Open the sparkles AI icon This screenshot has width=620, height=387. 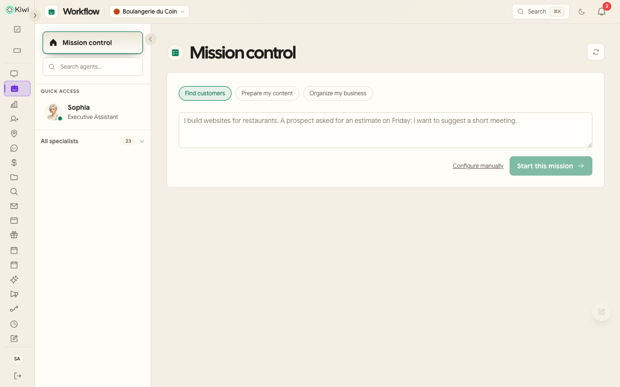click(x=14, y=280)
